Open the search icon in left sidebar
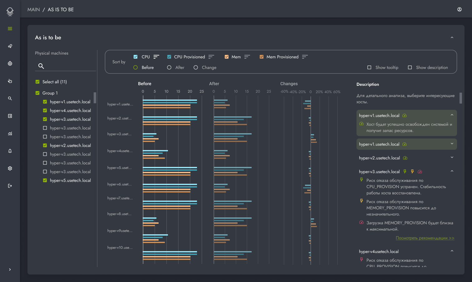 point(10,99)
